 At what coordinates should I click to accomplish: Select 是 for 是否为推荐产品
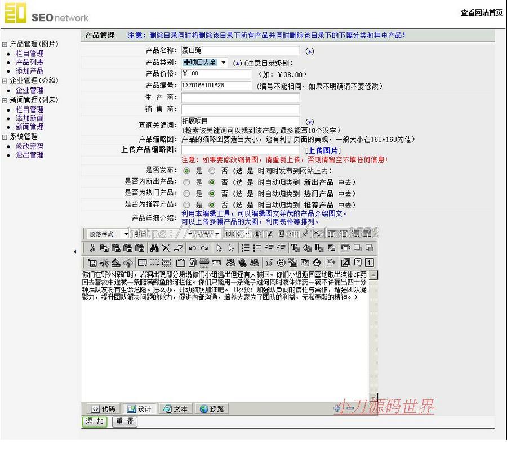click(186, 204)
